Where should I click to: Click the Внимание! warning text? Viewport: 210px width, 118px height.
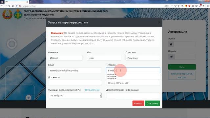[57, 33]
